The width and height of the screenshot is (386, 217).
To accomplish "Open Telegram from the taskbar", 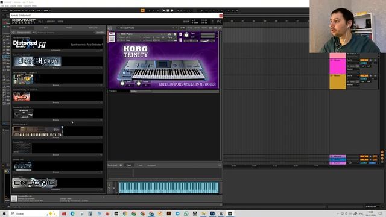I will (177, 213).
